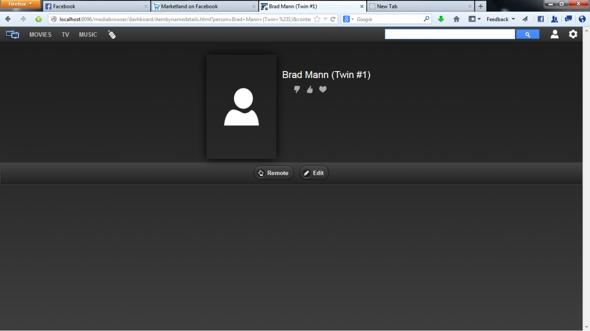Click the Remote button
The height and width of the screenshot is (331, 590).
[274, 173]
